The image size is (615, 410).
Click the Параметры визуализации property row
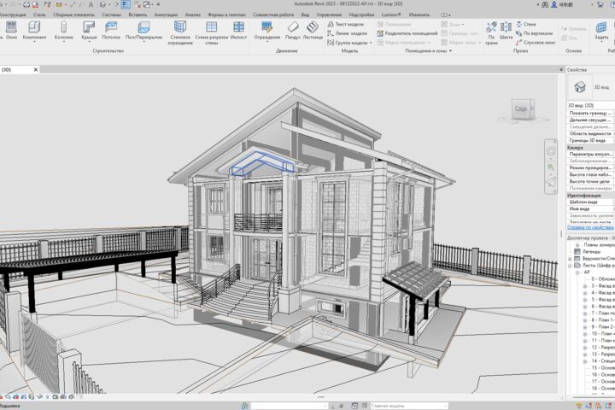[591, 155]
